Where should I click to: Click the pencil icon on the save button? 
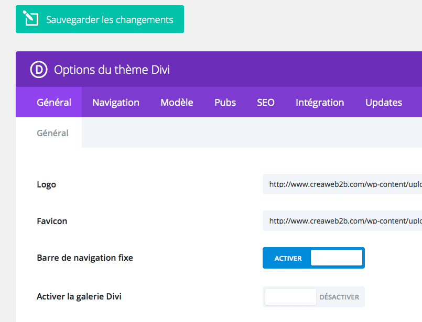[30, 18]
